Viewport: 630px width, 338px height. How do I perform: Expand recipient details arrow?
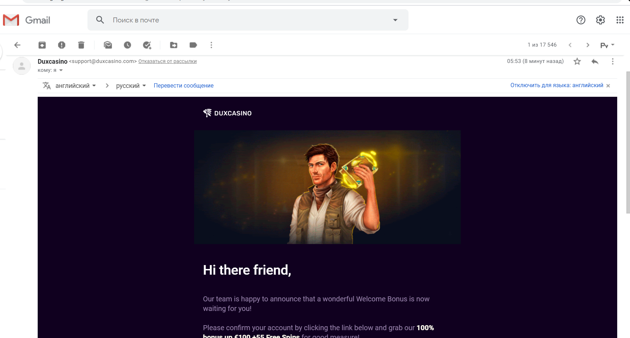pyautogui.click(x=61, y=70)
